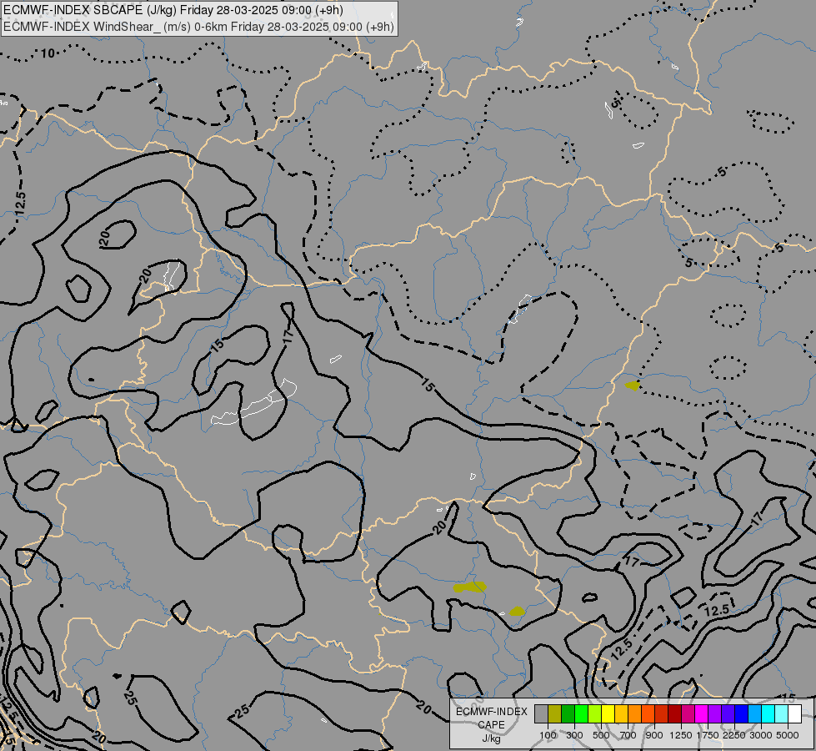
Task: Click the ECMWF-INDEX label in legend
Action: coord(491,712)
